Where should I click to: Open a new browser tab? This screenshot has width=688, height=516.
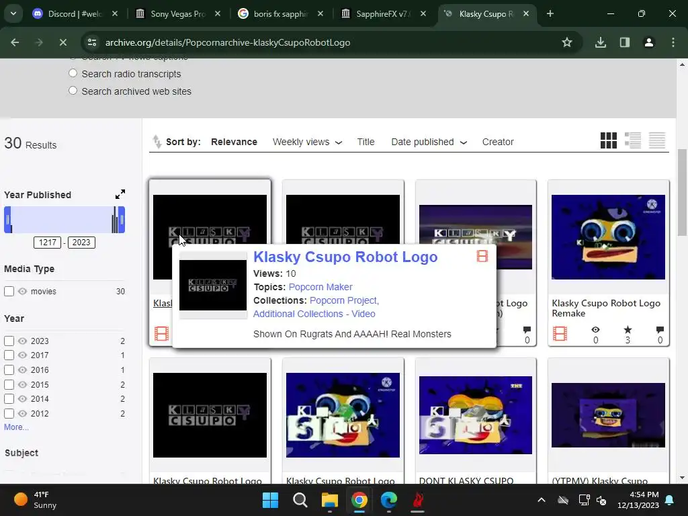tap(550, 13)
